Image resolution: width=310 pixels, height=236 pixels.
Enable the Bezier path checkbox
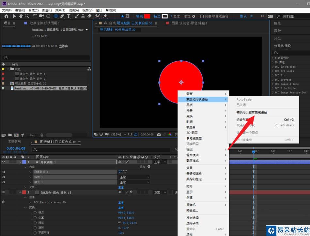point(202,16)
